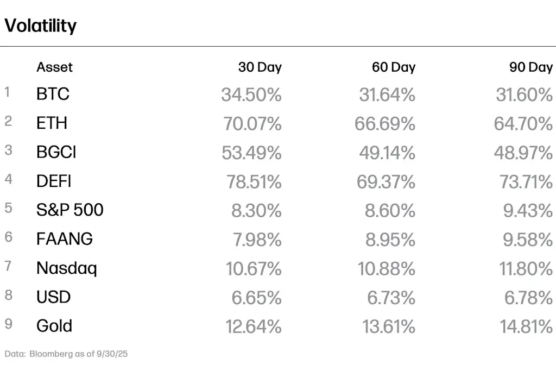This screenshot has height=371, width=556.
Task: Click DEFI 90 Day value 73.71%
Action: [x=526, y=182]
